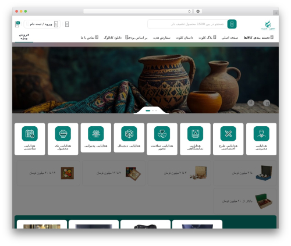Image resolution: width=291 pixels, height=246 pixels.
Task: Open managerial gifts icon with person silhouette
Action: click(x=261, y=134)
